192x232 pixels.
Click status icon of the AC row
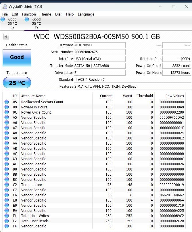(x=7, y=154)
